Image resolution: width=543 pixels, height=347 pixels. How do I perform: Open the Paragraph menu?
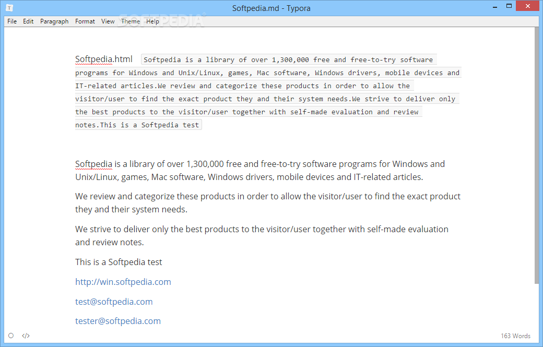click(x=54, y=21)
